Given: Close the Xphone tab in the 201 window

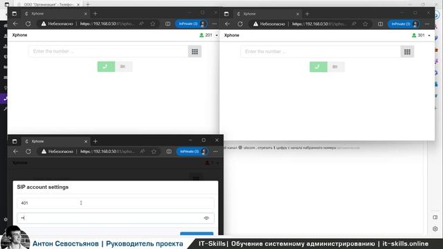Looking at the screenshot, I should coord(86,14).
